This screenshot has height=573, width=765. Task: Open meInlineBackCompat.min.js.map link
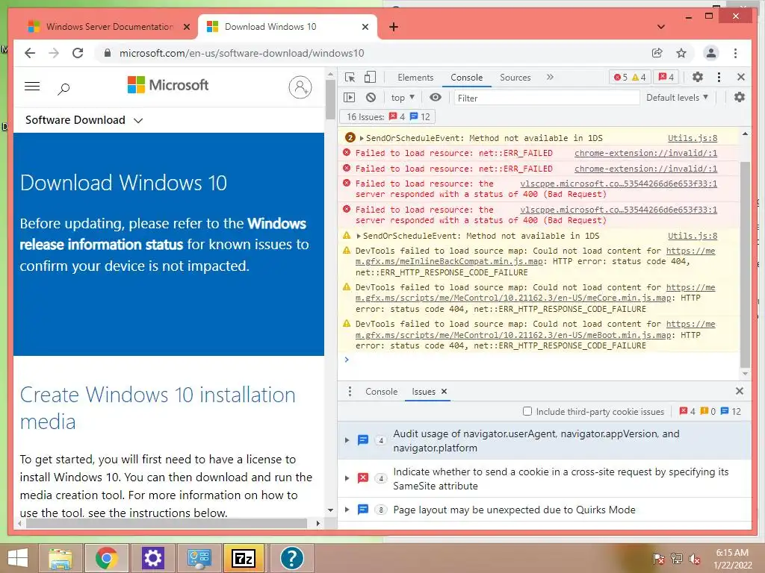[535, 257]
